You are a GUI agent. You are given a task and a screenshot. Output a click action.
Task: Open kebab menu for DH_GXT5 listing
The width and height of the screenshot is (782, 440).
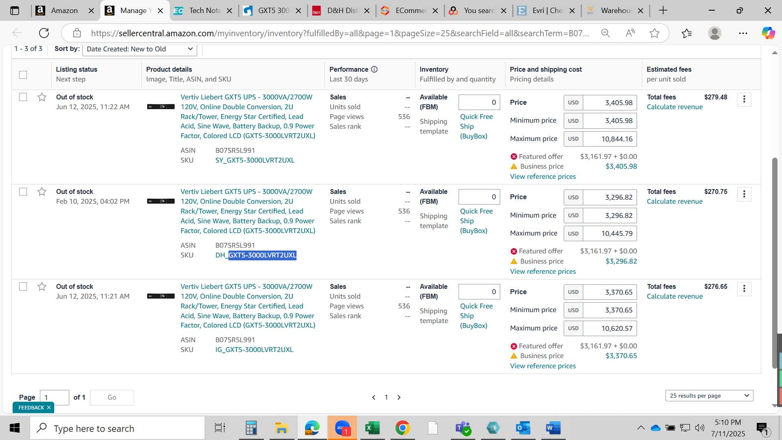click(x=744, y=194)
